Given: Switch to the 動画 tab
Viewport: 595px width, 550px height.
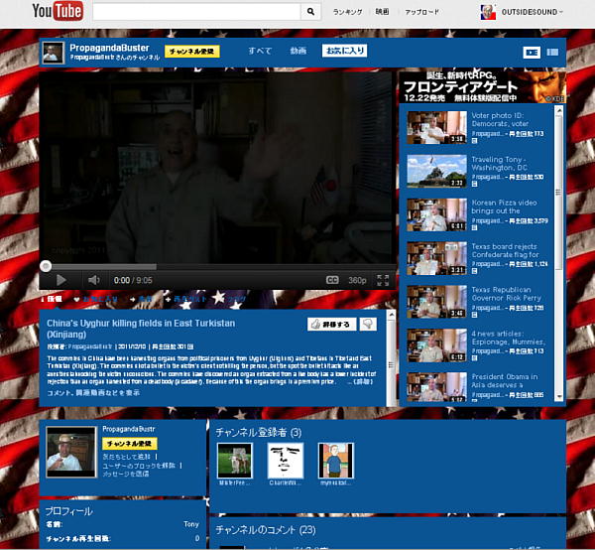Looking at the screenshot, I should pyautogui.click(x=297, y=51).
